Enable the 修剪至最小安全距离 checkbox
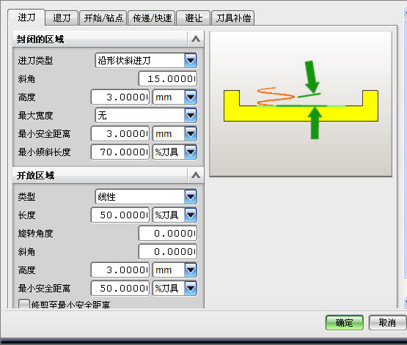 point(24,304)
